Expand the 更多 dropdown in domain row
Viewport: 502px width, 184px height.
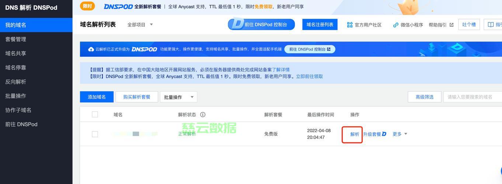[x=400, y=134]
